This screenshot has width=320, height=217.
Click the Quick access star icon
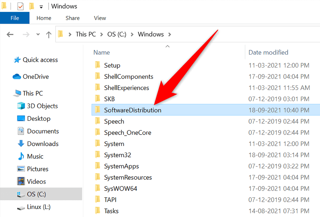coord(17,60)
